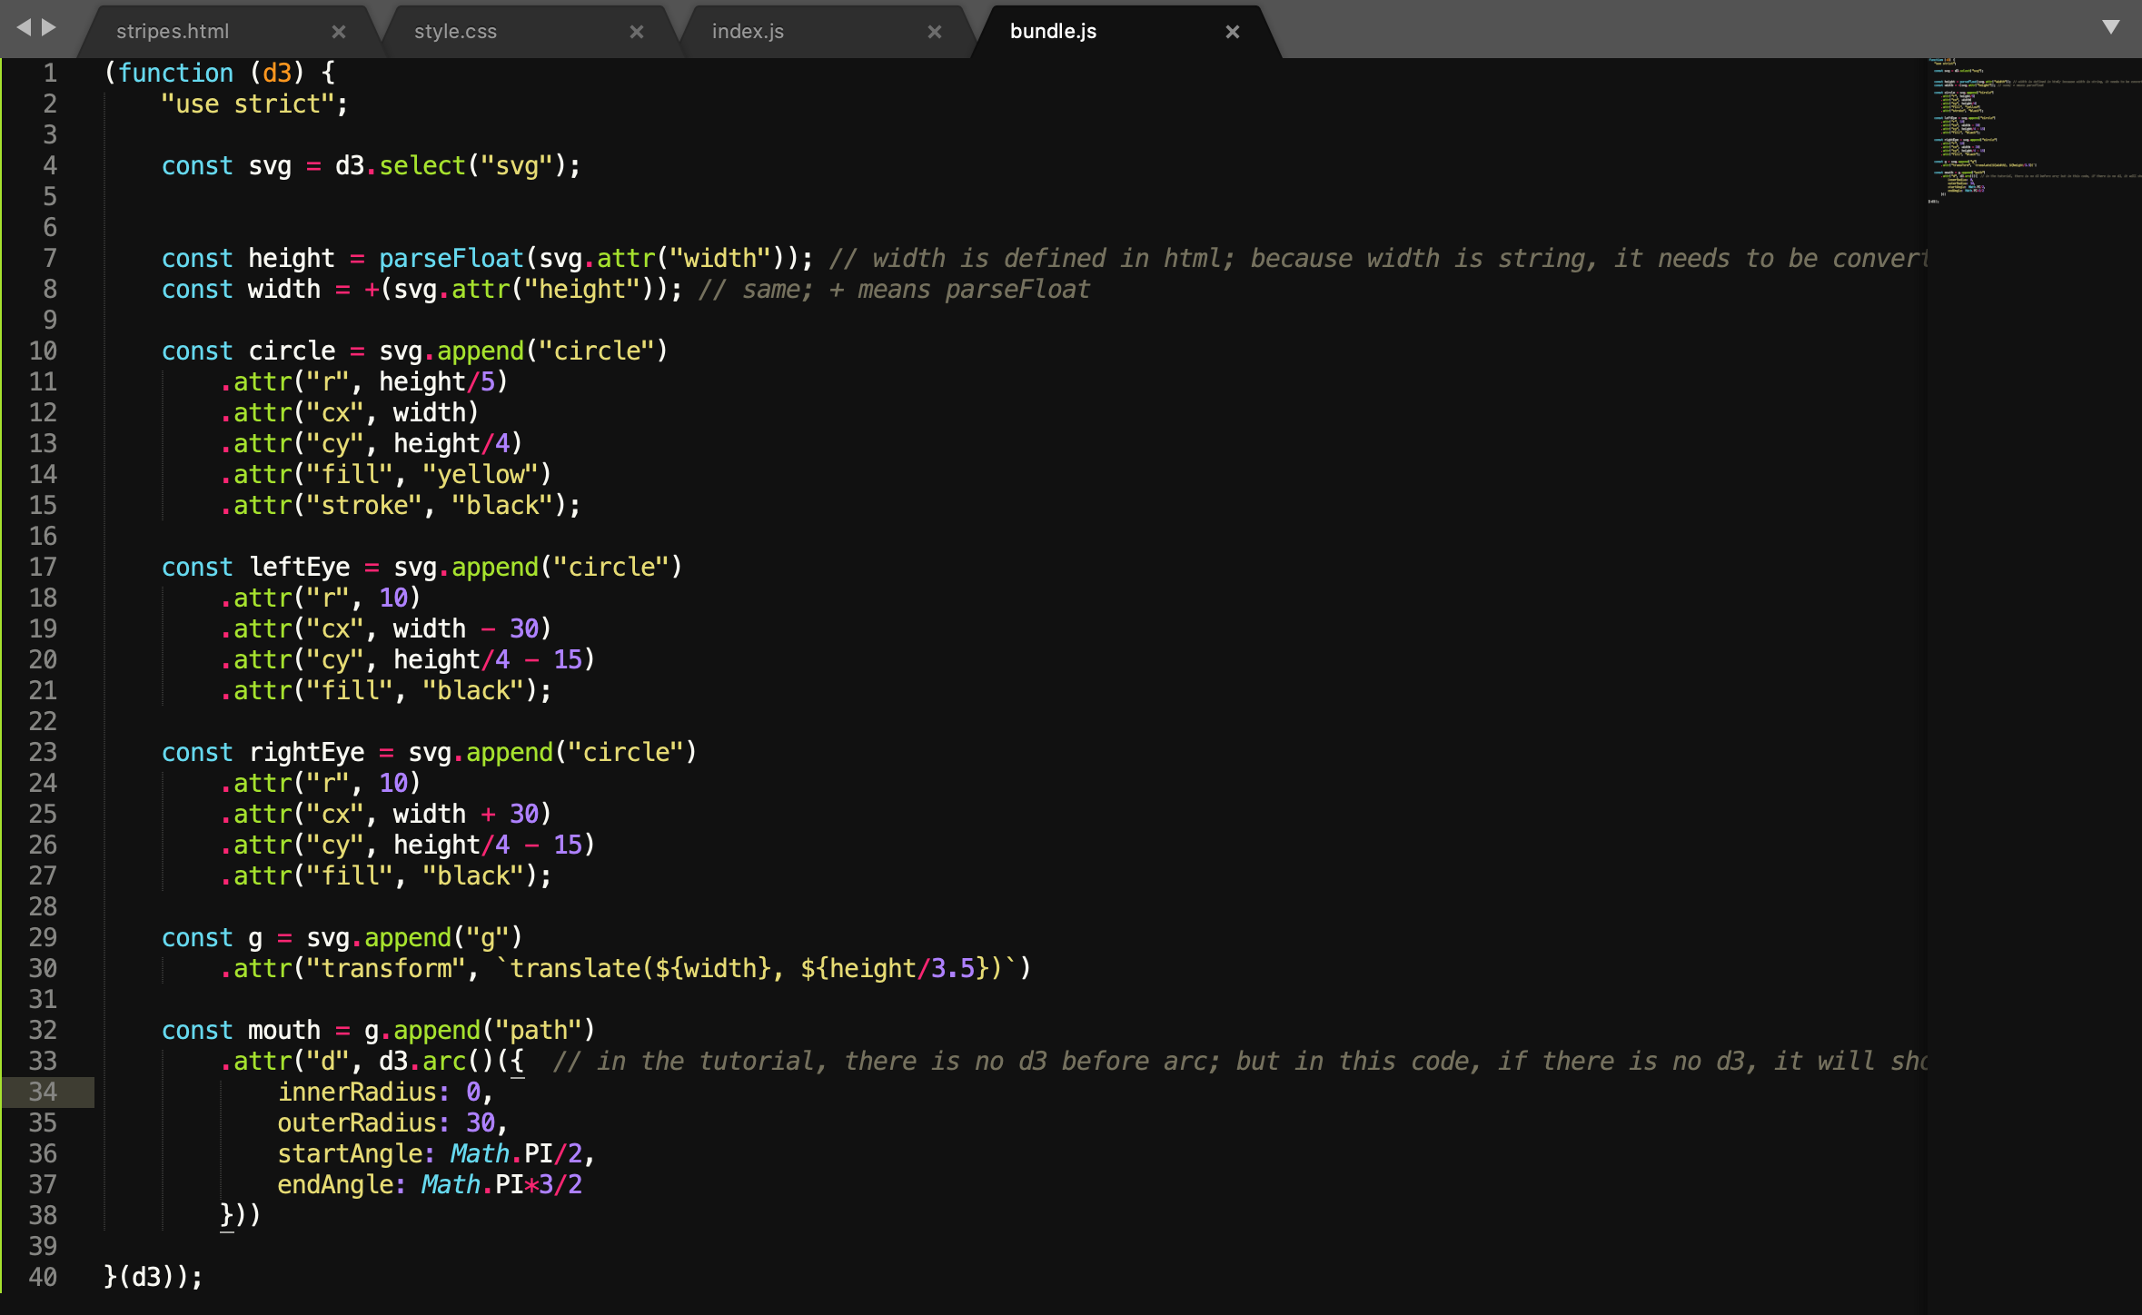The image size is (2142, 1315).
Task: Click line number 34 in gutter
Action: 43,1093
